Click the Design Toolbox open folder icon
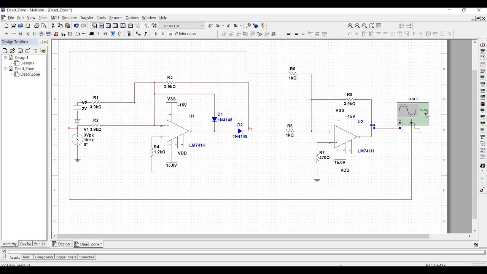The width and height of the screenshot is (487, 274). [13, 51]
